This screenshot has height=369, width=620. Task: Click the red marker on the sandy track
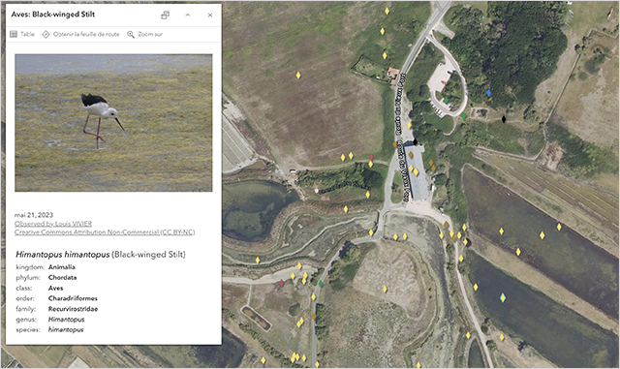tap(282, 283)
